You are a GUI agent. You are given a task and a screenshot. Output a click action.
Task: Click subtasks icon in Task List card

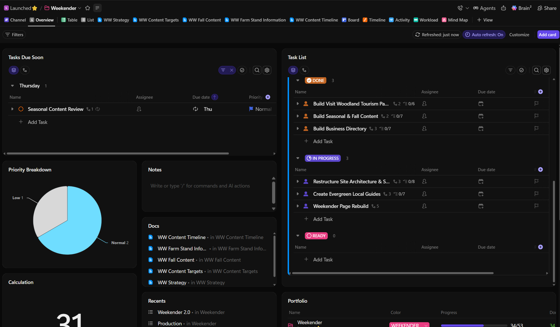click(304, 70)
